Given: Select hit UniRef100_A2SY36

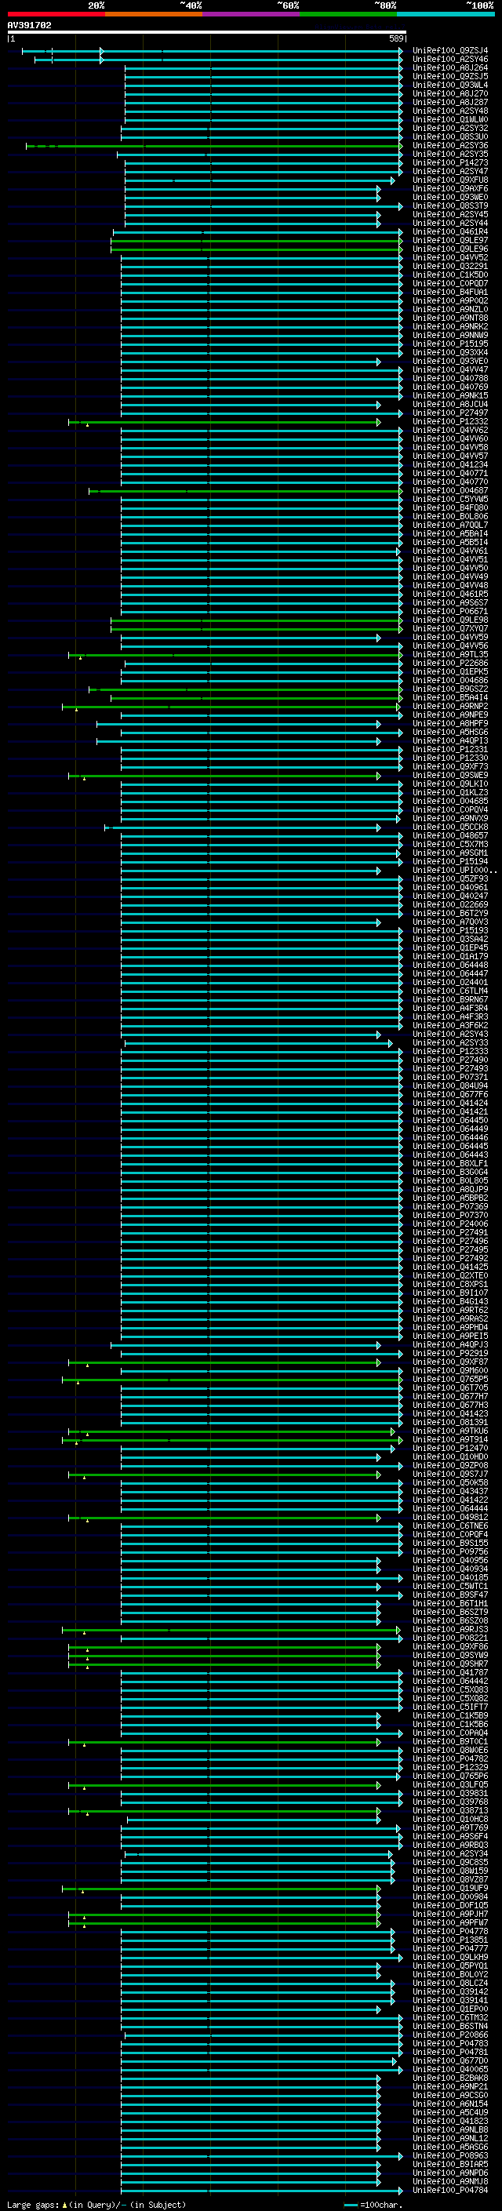Looking at the screenshot, I should pos(450,146).
